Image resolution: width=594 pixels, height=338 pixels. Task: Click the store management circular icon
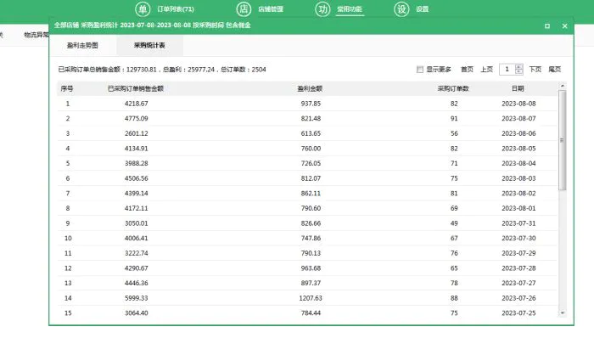[x=244, y=9]
